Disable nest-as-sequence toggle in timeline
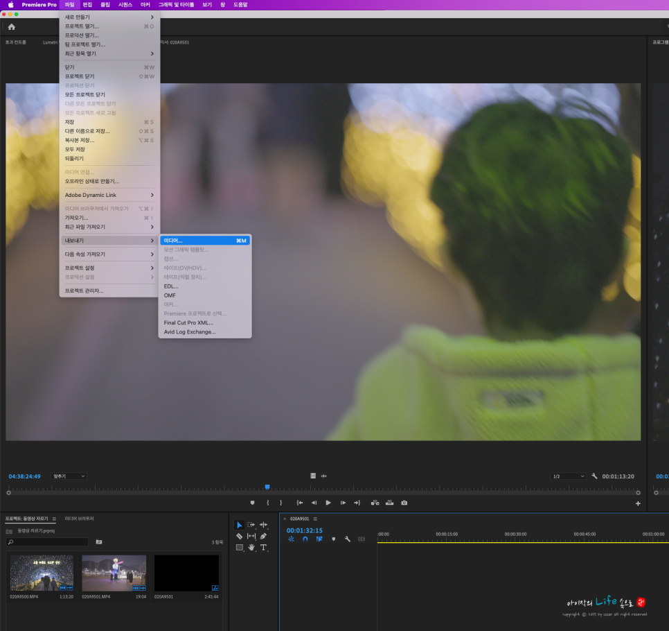 click(291, 539)
